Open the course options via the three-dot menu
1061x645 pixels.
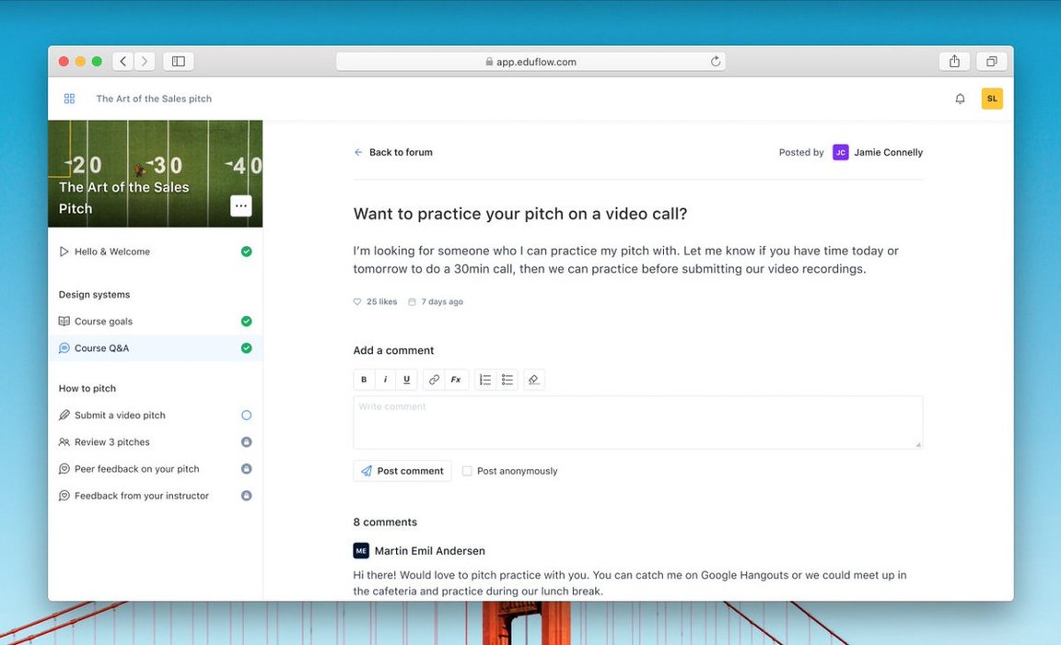point(240,205)
